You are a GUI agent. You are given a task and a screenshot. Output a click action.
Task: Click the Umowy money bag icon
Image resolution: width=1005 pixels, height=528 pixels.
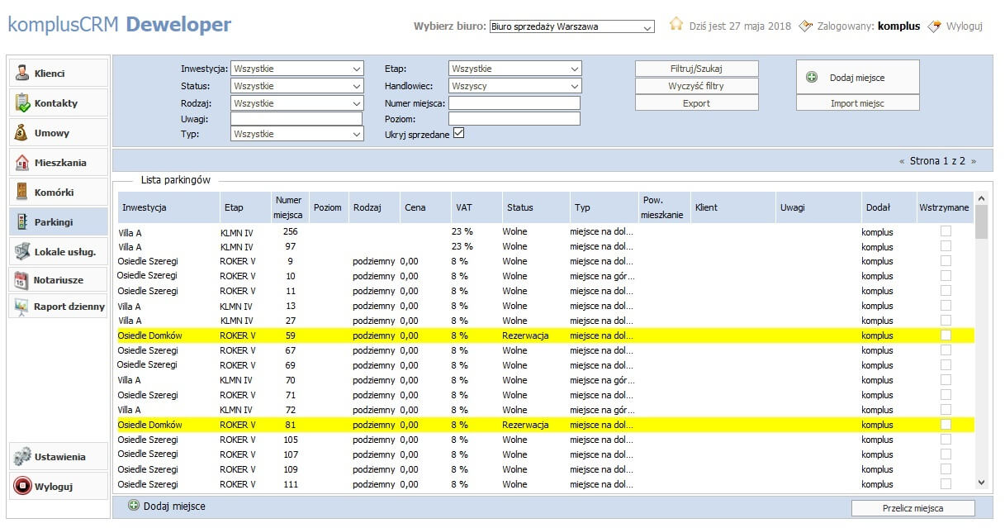(22, 132)
